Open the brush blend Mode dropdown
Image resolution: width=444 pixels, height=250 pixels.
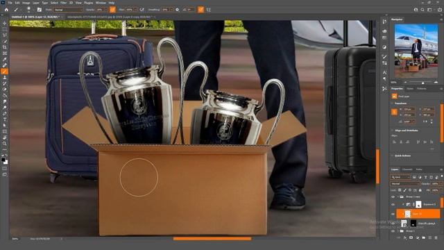coord(68,10)
